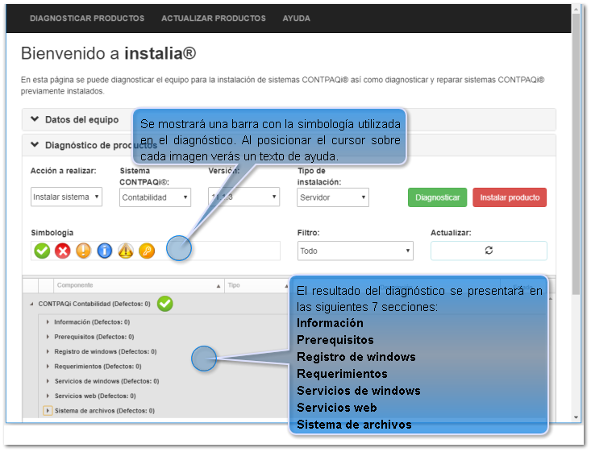Expand Sistema de archivos (Defectos: 0) node
591x452 pixels.
48,411
